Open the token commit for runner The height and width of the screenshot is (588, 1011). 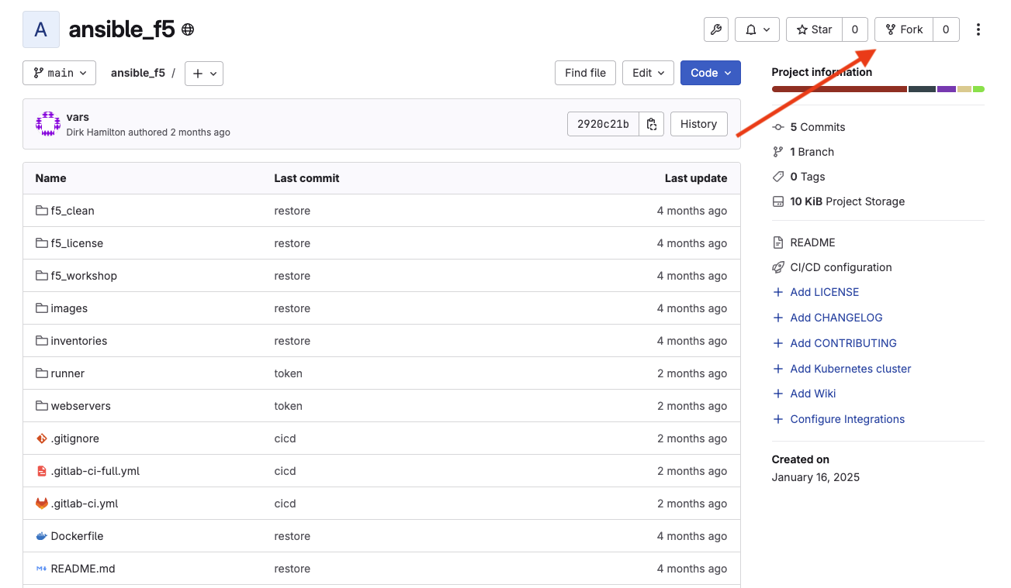coord(288,373)
